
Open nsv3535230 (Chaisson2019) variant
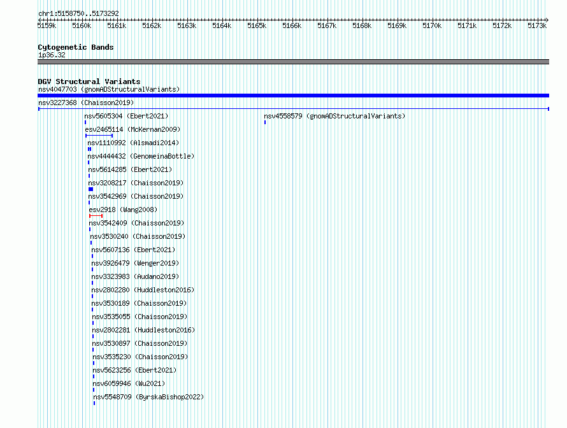(x=140, y=357)
